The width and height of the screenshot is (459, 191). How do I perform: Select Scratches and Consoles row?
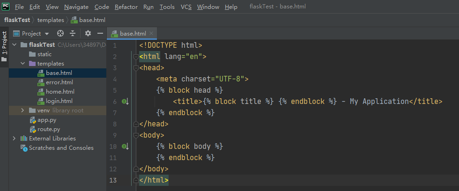(58, 148)
